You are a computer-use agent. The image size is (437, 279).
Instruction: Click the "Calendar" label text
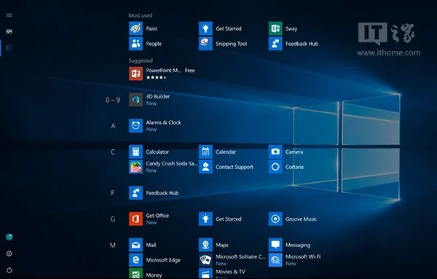pyautogui.click(x=226, y=152)
